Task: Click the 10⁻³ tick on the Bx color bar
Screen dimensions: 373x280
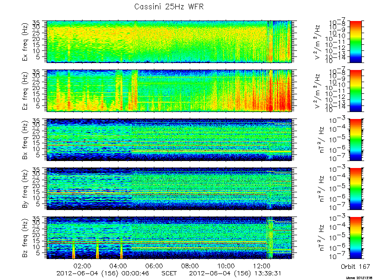Action: [338, 120]
